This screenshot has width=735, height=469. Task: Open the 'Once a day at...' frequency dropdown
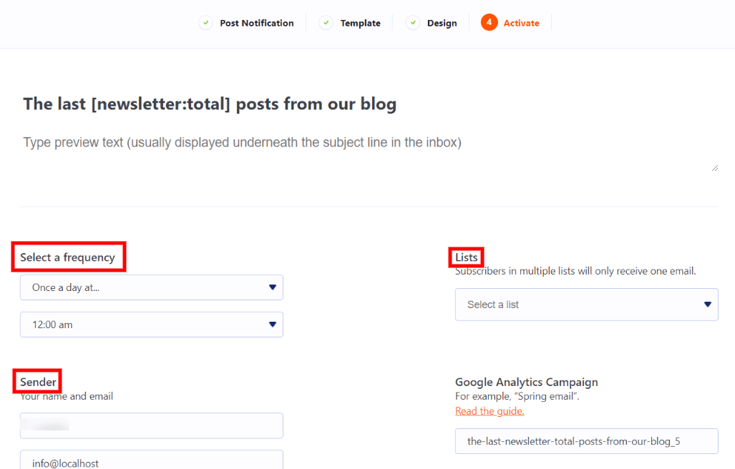[152, 287]
